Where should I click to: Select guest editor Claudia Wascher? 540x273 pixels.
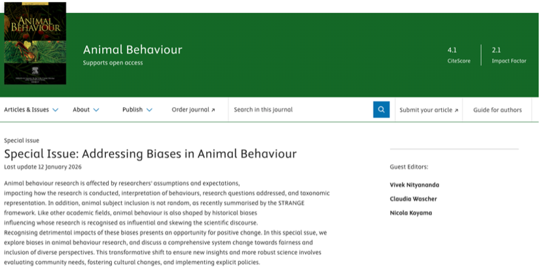[413, 199]
